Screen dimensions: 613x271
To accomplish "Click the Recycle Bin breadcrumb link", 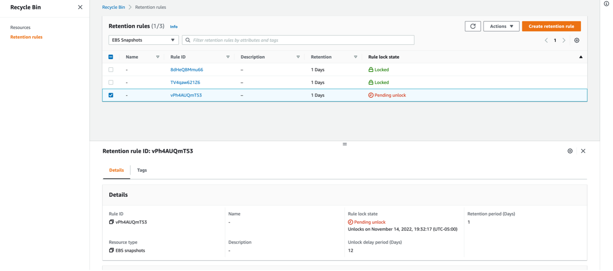I will pos(114,7).
